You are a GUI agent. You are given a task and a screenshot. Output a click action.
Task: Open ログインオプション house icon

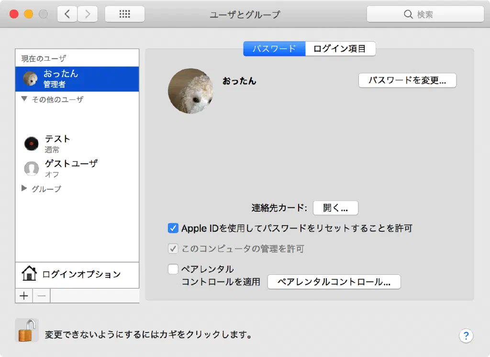(29, 273)
